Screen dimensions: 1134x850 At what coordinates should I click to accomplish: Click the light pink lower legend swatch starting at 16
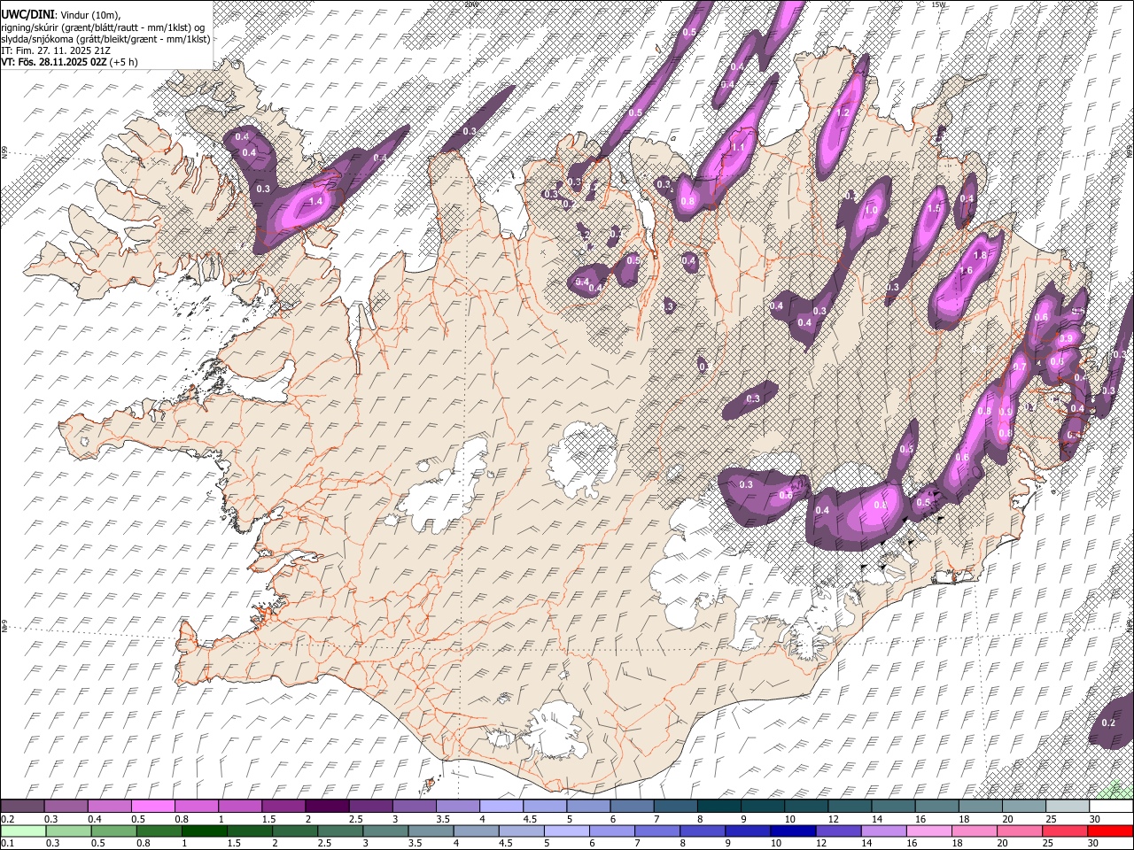point(929,831)
